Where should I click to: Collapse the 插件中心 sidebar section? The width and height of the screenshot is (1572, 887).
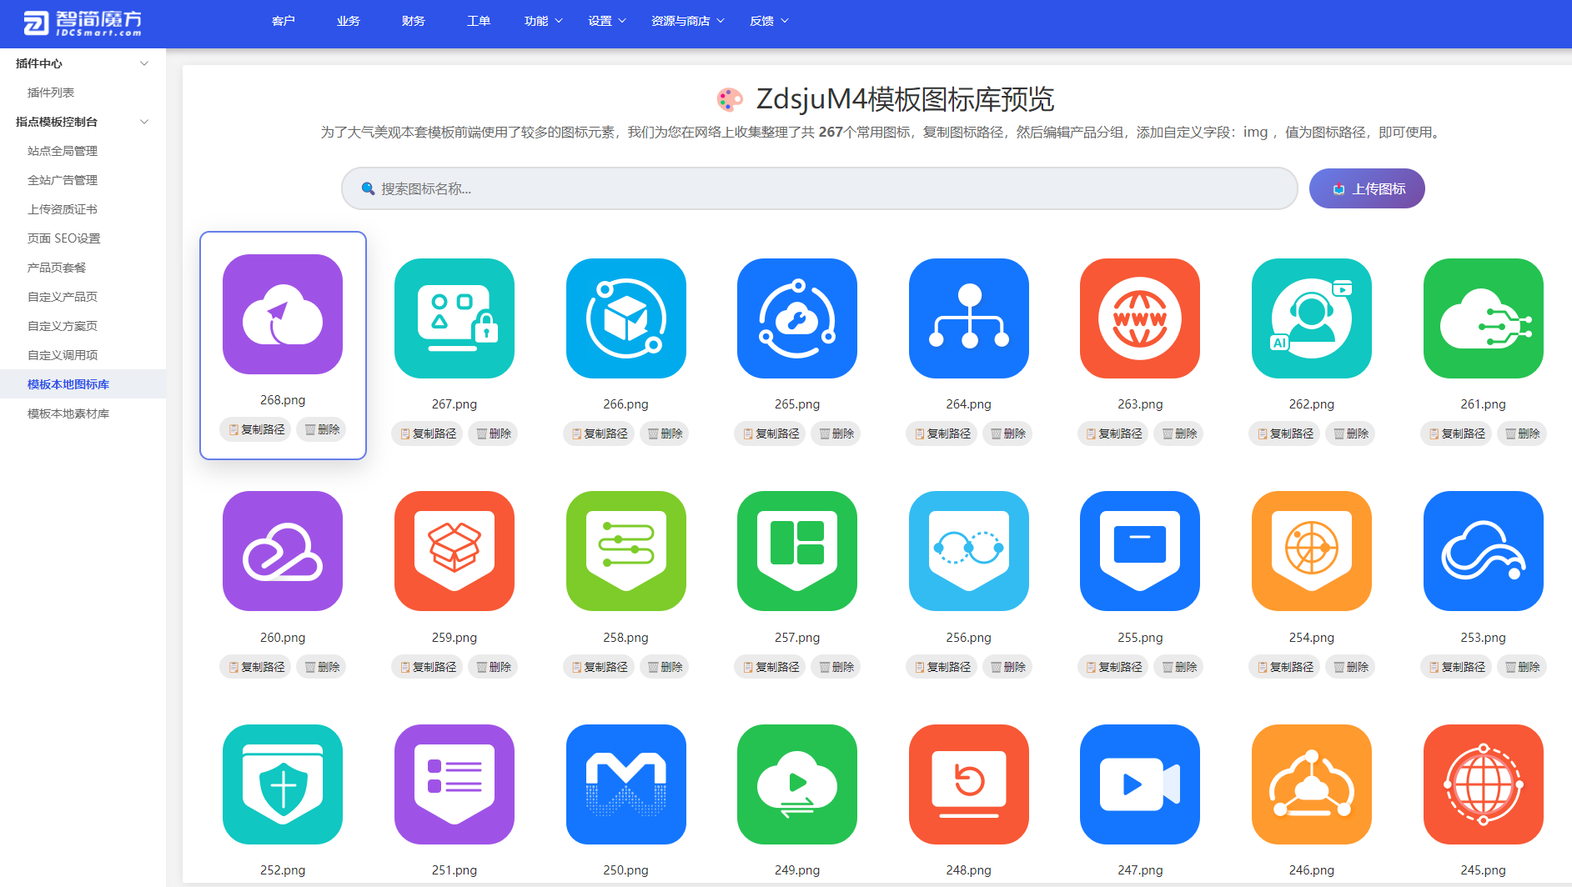tap(83, 63)
